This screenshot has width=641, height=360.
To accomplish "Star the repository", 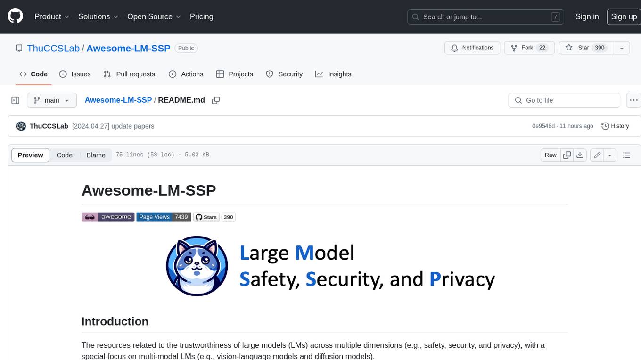I will pos(586,48).
